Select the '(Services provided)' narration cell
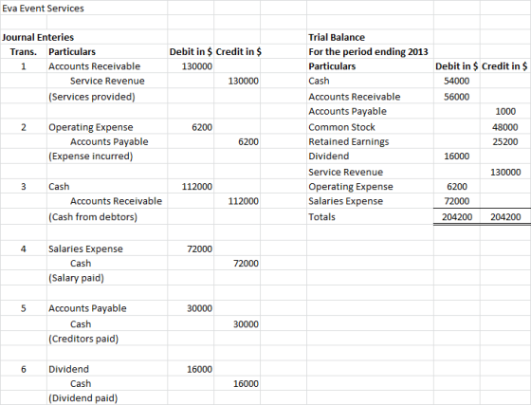This screenshot has height=405, width=531. (x=92, y=97)
